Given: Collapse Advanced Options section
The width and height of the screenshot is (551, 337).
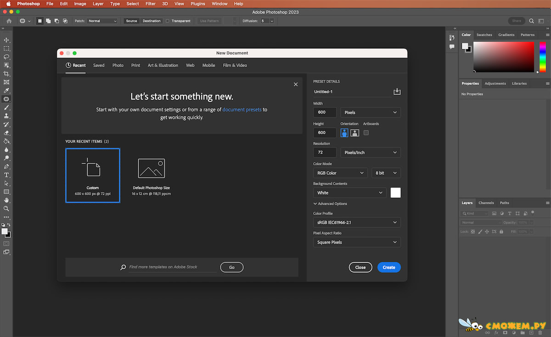Looking at the screenshot, I should tap(330, 204).
